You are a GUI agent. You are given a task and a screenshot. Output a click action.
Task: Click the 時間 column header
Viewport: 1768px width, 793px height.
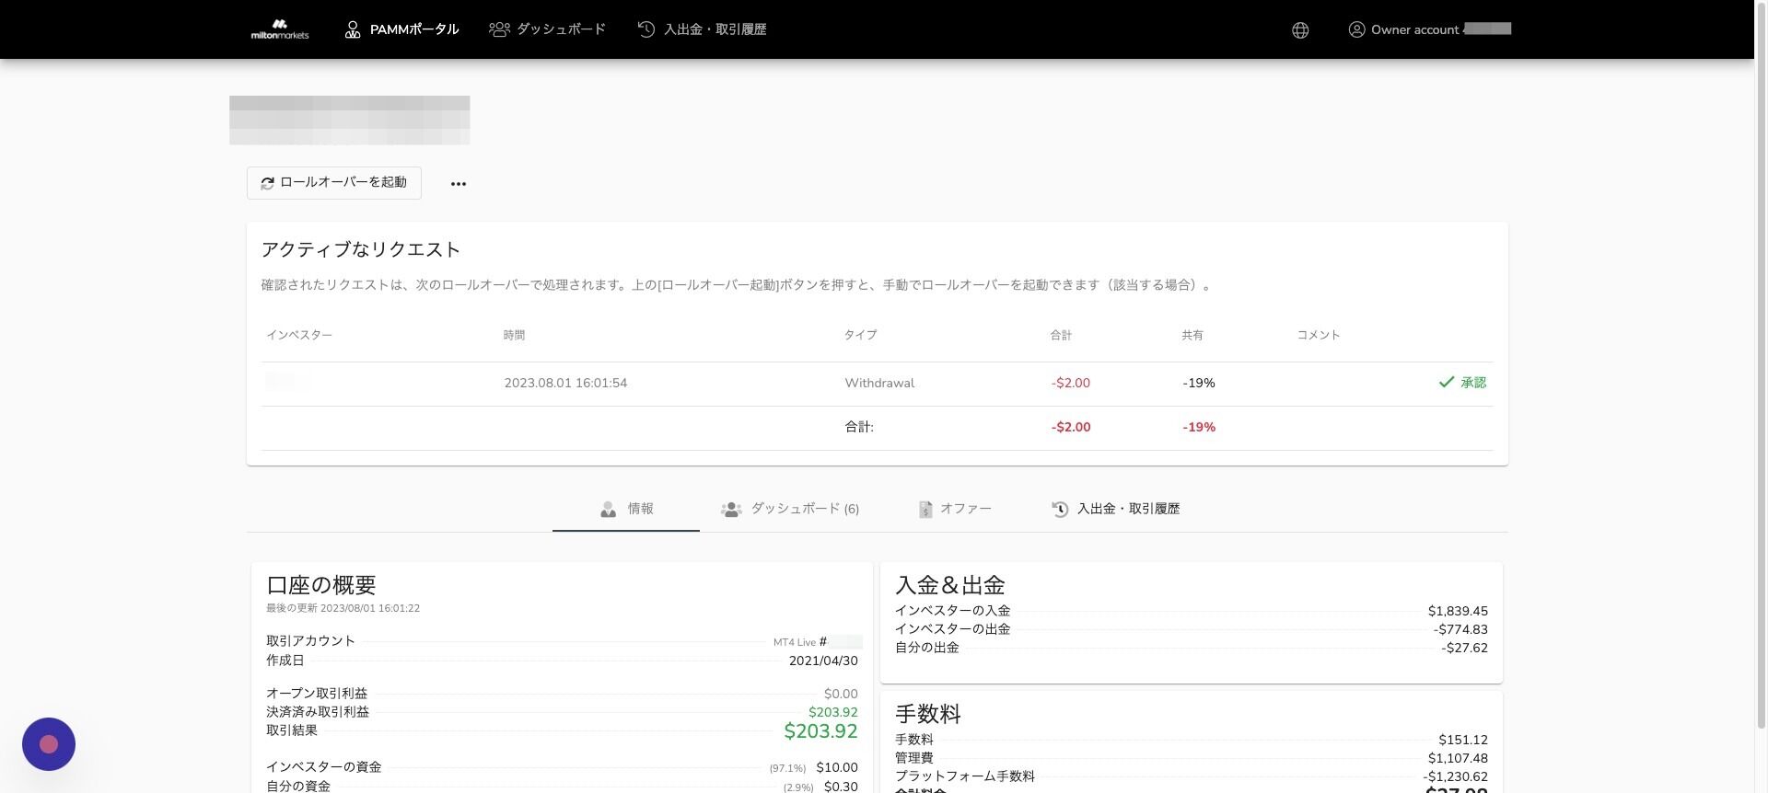[514, 335]
